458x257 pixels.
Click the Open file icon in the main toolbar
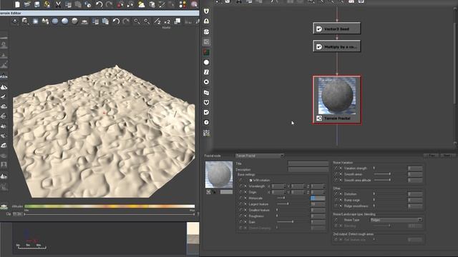(27, 4)
